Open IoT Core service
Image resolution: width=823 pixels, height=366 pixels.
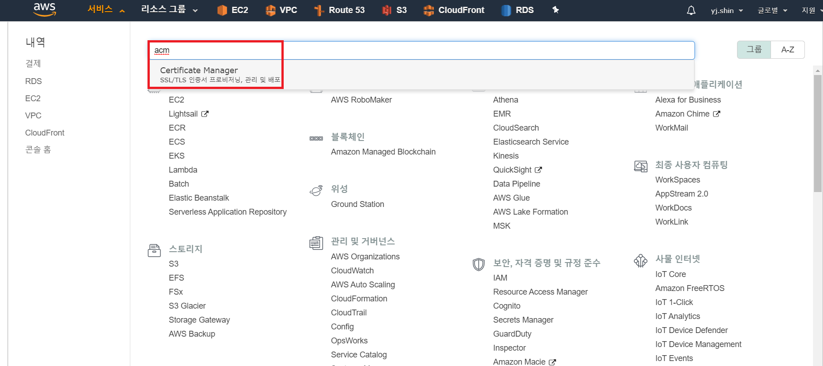(x=671, y=274)
